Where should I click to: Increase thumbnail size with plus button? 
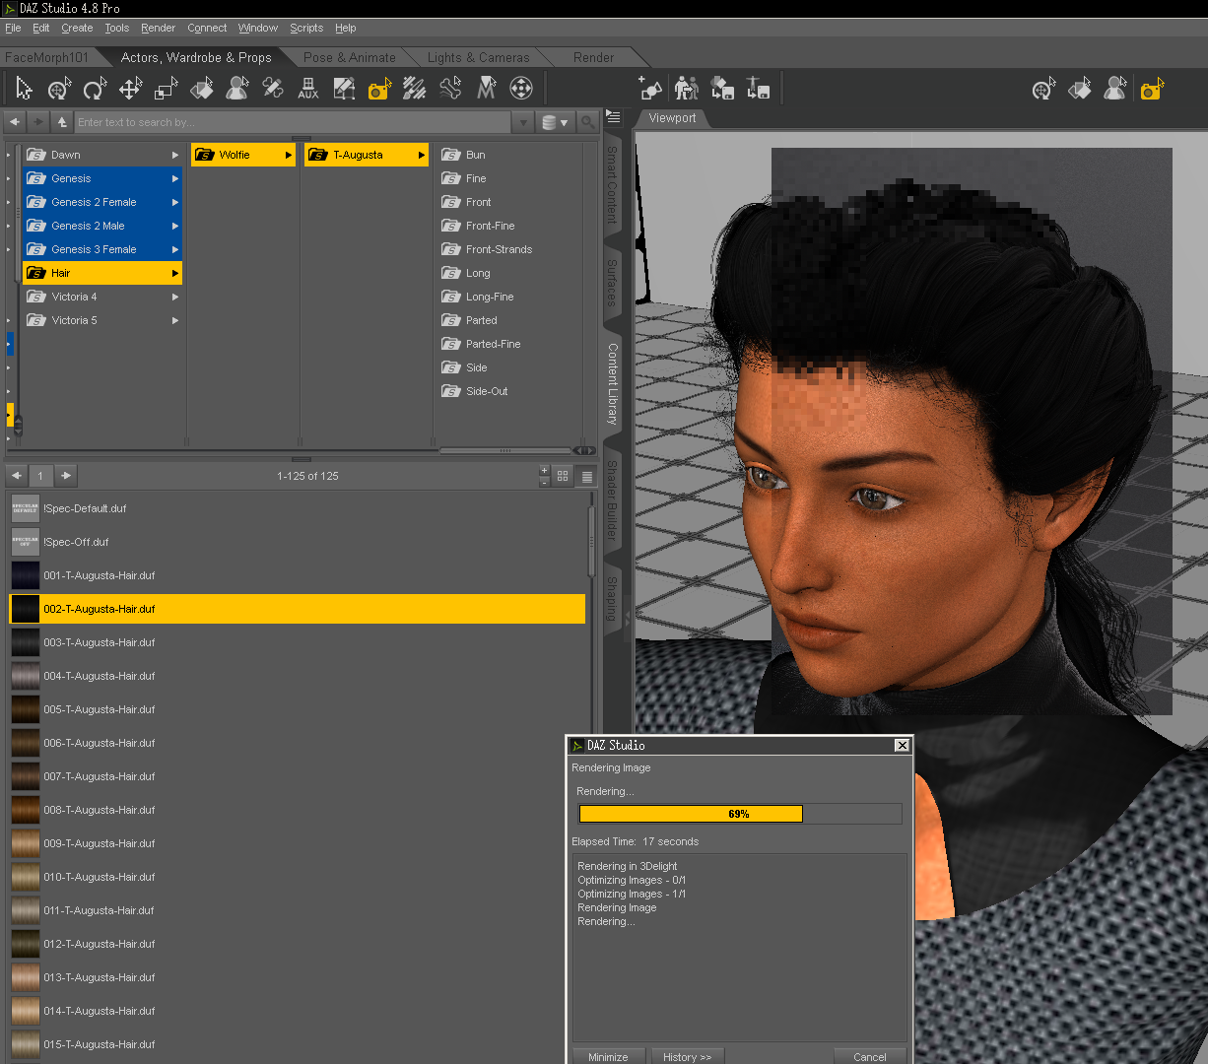pos(545,471)
